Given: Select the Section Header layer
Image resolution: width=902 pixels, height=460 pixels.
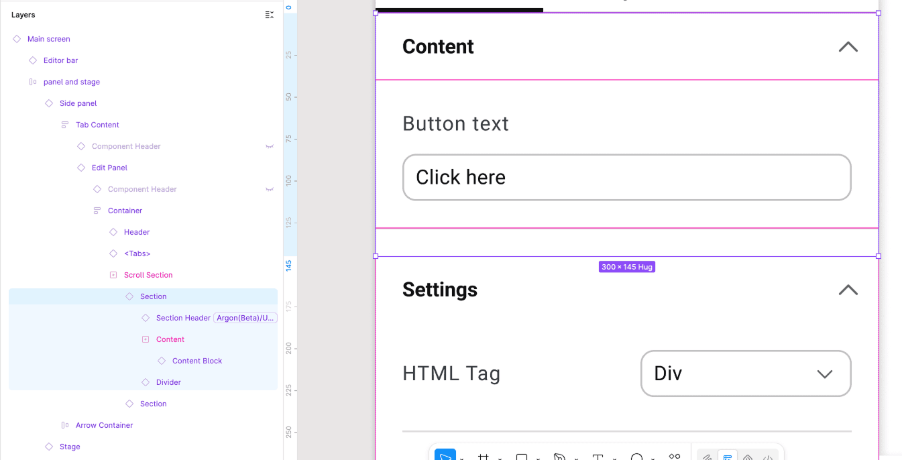Looking at the screenshot, I should coord(183,318).
